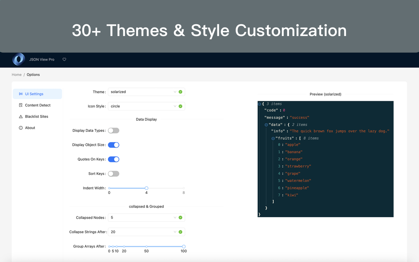Navigate to Home via the breadcrumb

pyautogui.click(x=17, y=74)
